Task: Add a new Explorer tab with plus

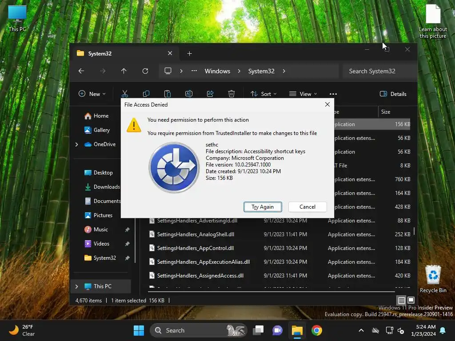Action: click(x=189, y=54)
